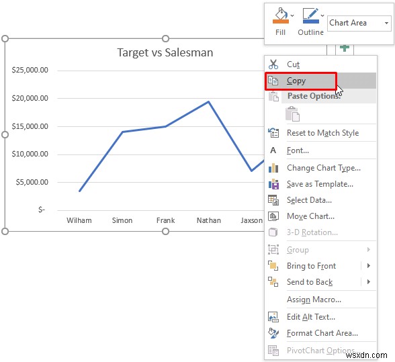Expand the Send to Back submenu arrow
The width and height of the screenshot is (395, 362).
(x=369, y=282)
